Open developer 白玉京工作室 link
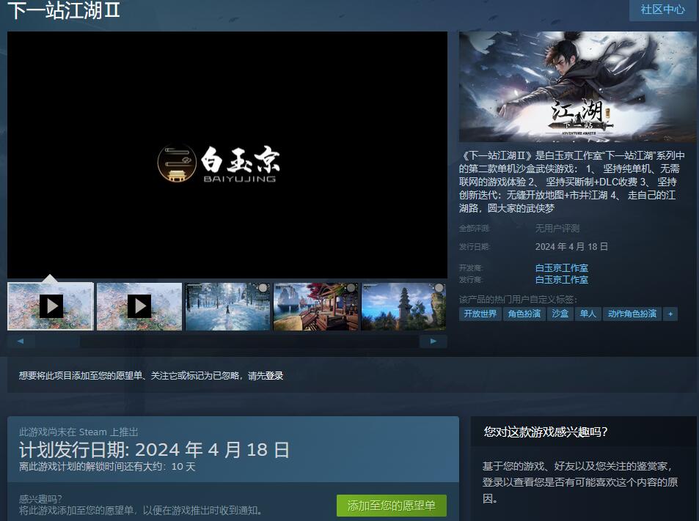 (x=561, y=268)
